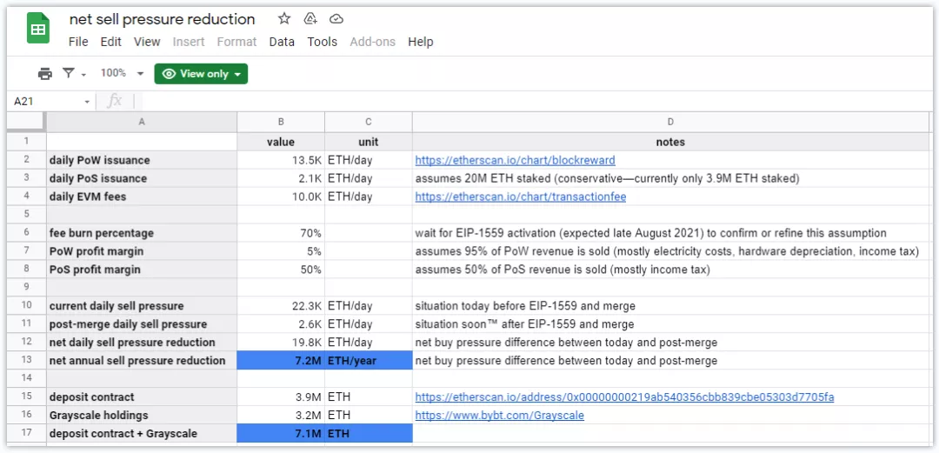Viewport: 939px width, 453px height.
Task: Click the Google Sheets home icon
Action: click(x=37, y=30)
